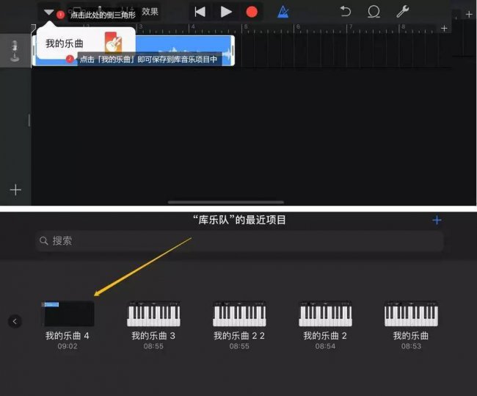Go back using the left chevron button
This screenshot has height=396, width=477.
coord(15,321)
